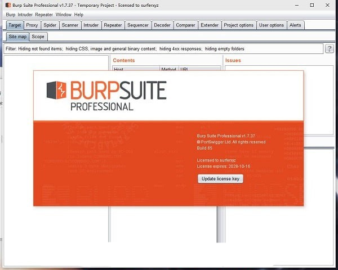
Task: Switch to the Intruder tool tab
Action: (x=91, y=25)
